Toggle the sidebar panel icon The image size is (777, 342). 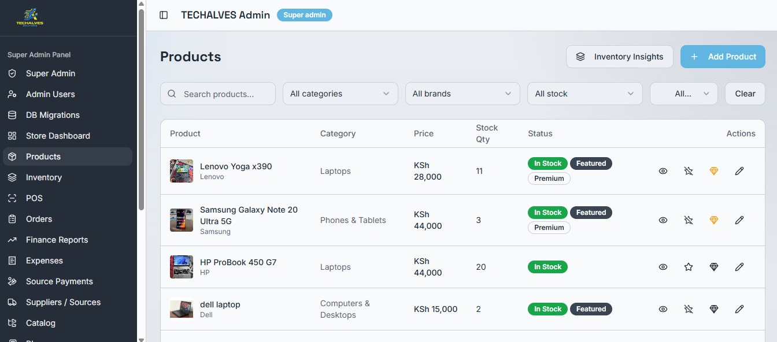pyautogui.click(x=164, y=15)
